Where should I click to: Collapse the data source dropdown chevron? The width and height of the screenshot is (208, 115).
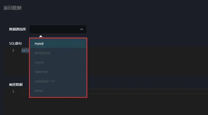[81, 29]
